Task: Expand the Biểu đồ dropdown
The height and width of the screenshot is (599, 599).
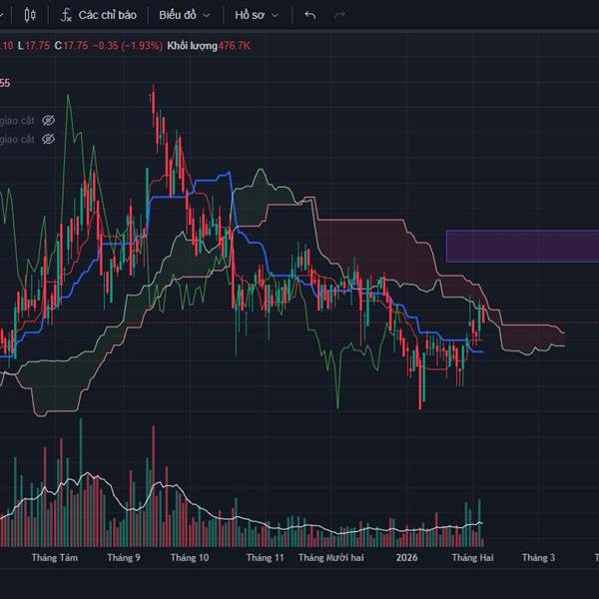Action: tap(185, 15)
